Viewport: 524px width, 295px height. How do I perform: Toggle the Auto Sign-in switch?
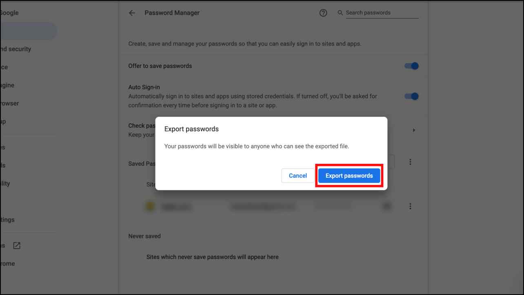click(411, 97)
